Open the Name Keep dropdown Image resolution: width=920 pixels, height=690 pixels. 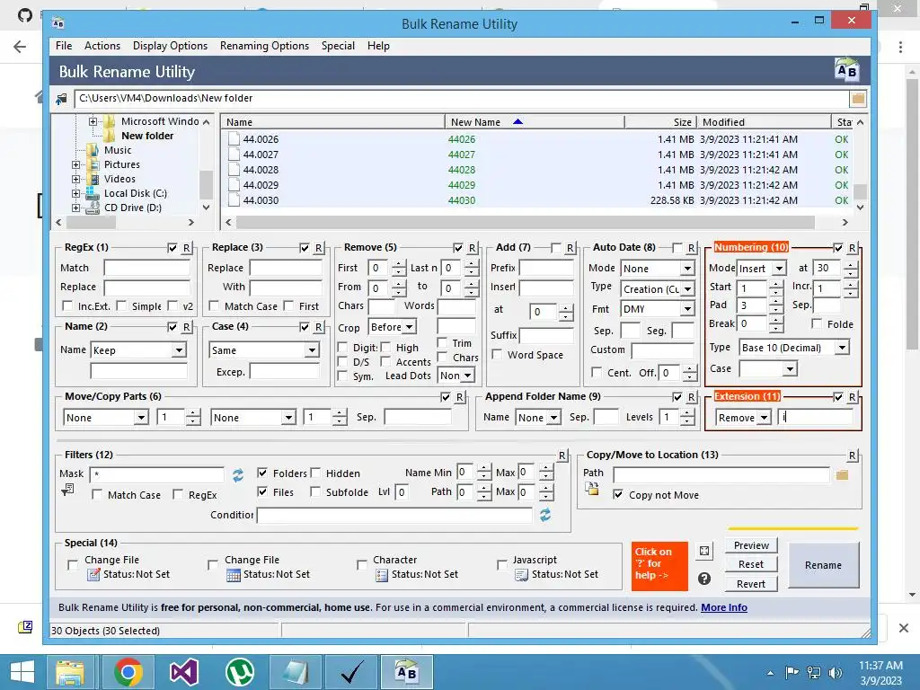click(x=179, y=350)
